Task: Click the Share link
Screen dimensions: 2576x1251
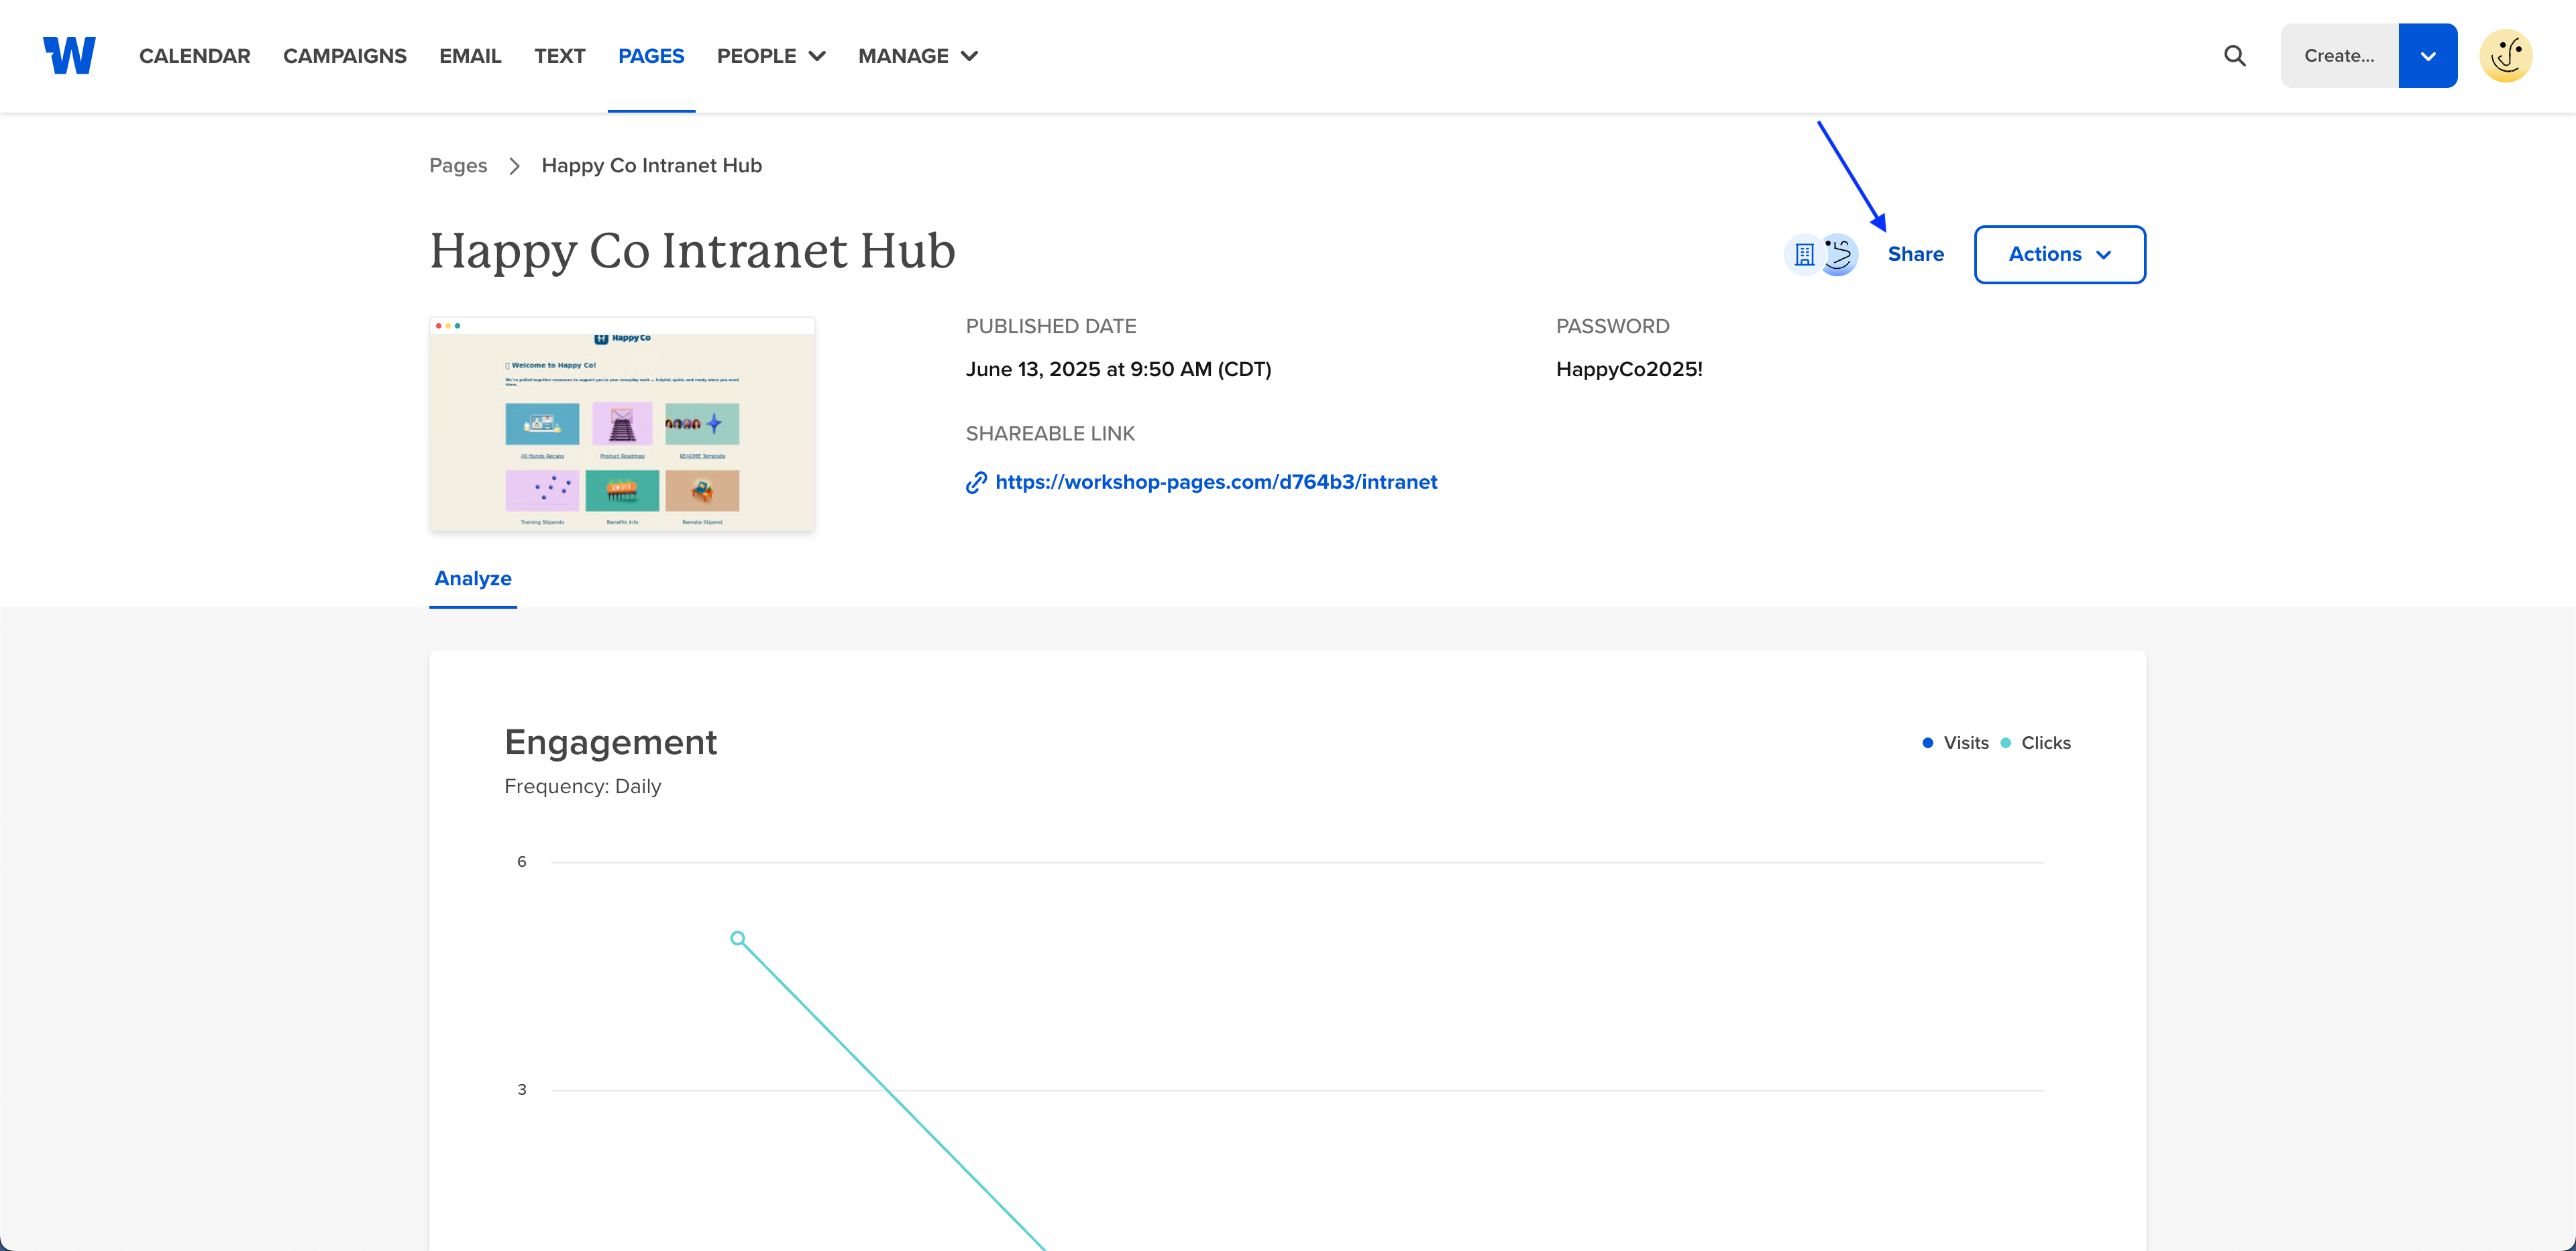Action: click(1915, 254)
